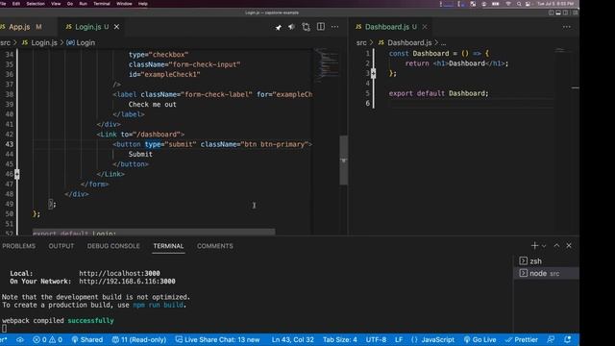Screen dimensions: 615x346
Task: Click Go Live in the status bar
Action: pos(480,339)
